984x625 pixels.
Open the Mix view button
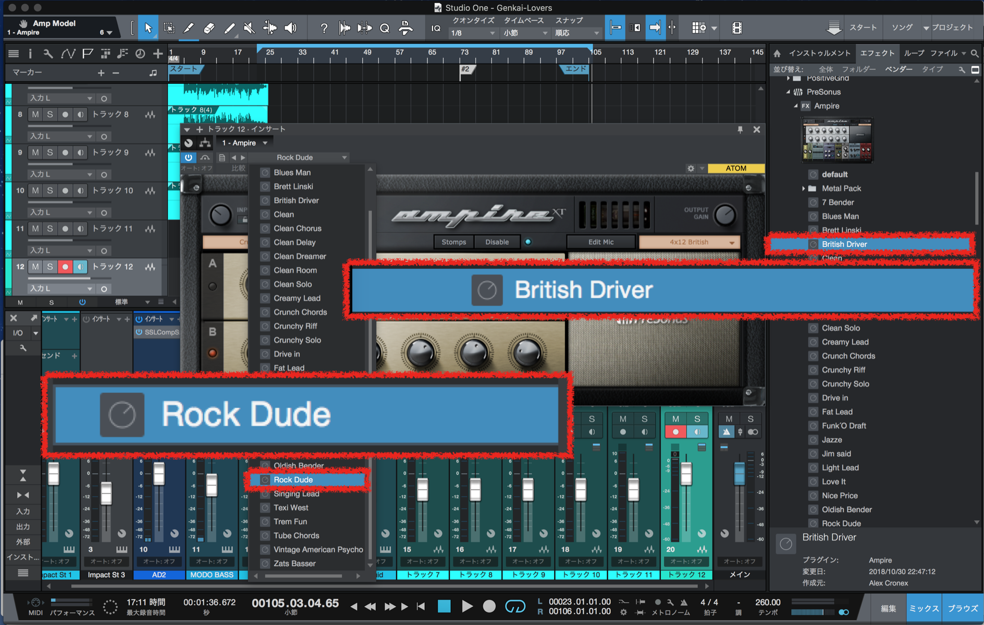point(924,608)
